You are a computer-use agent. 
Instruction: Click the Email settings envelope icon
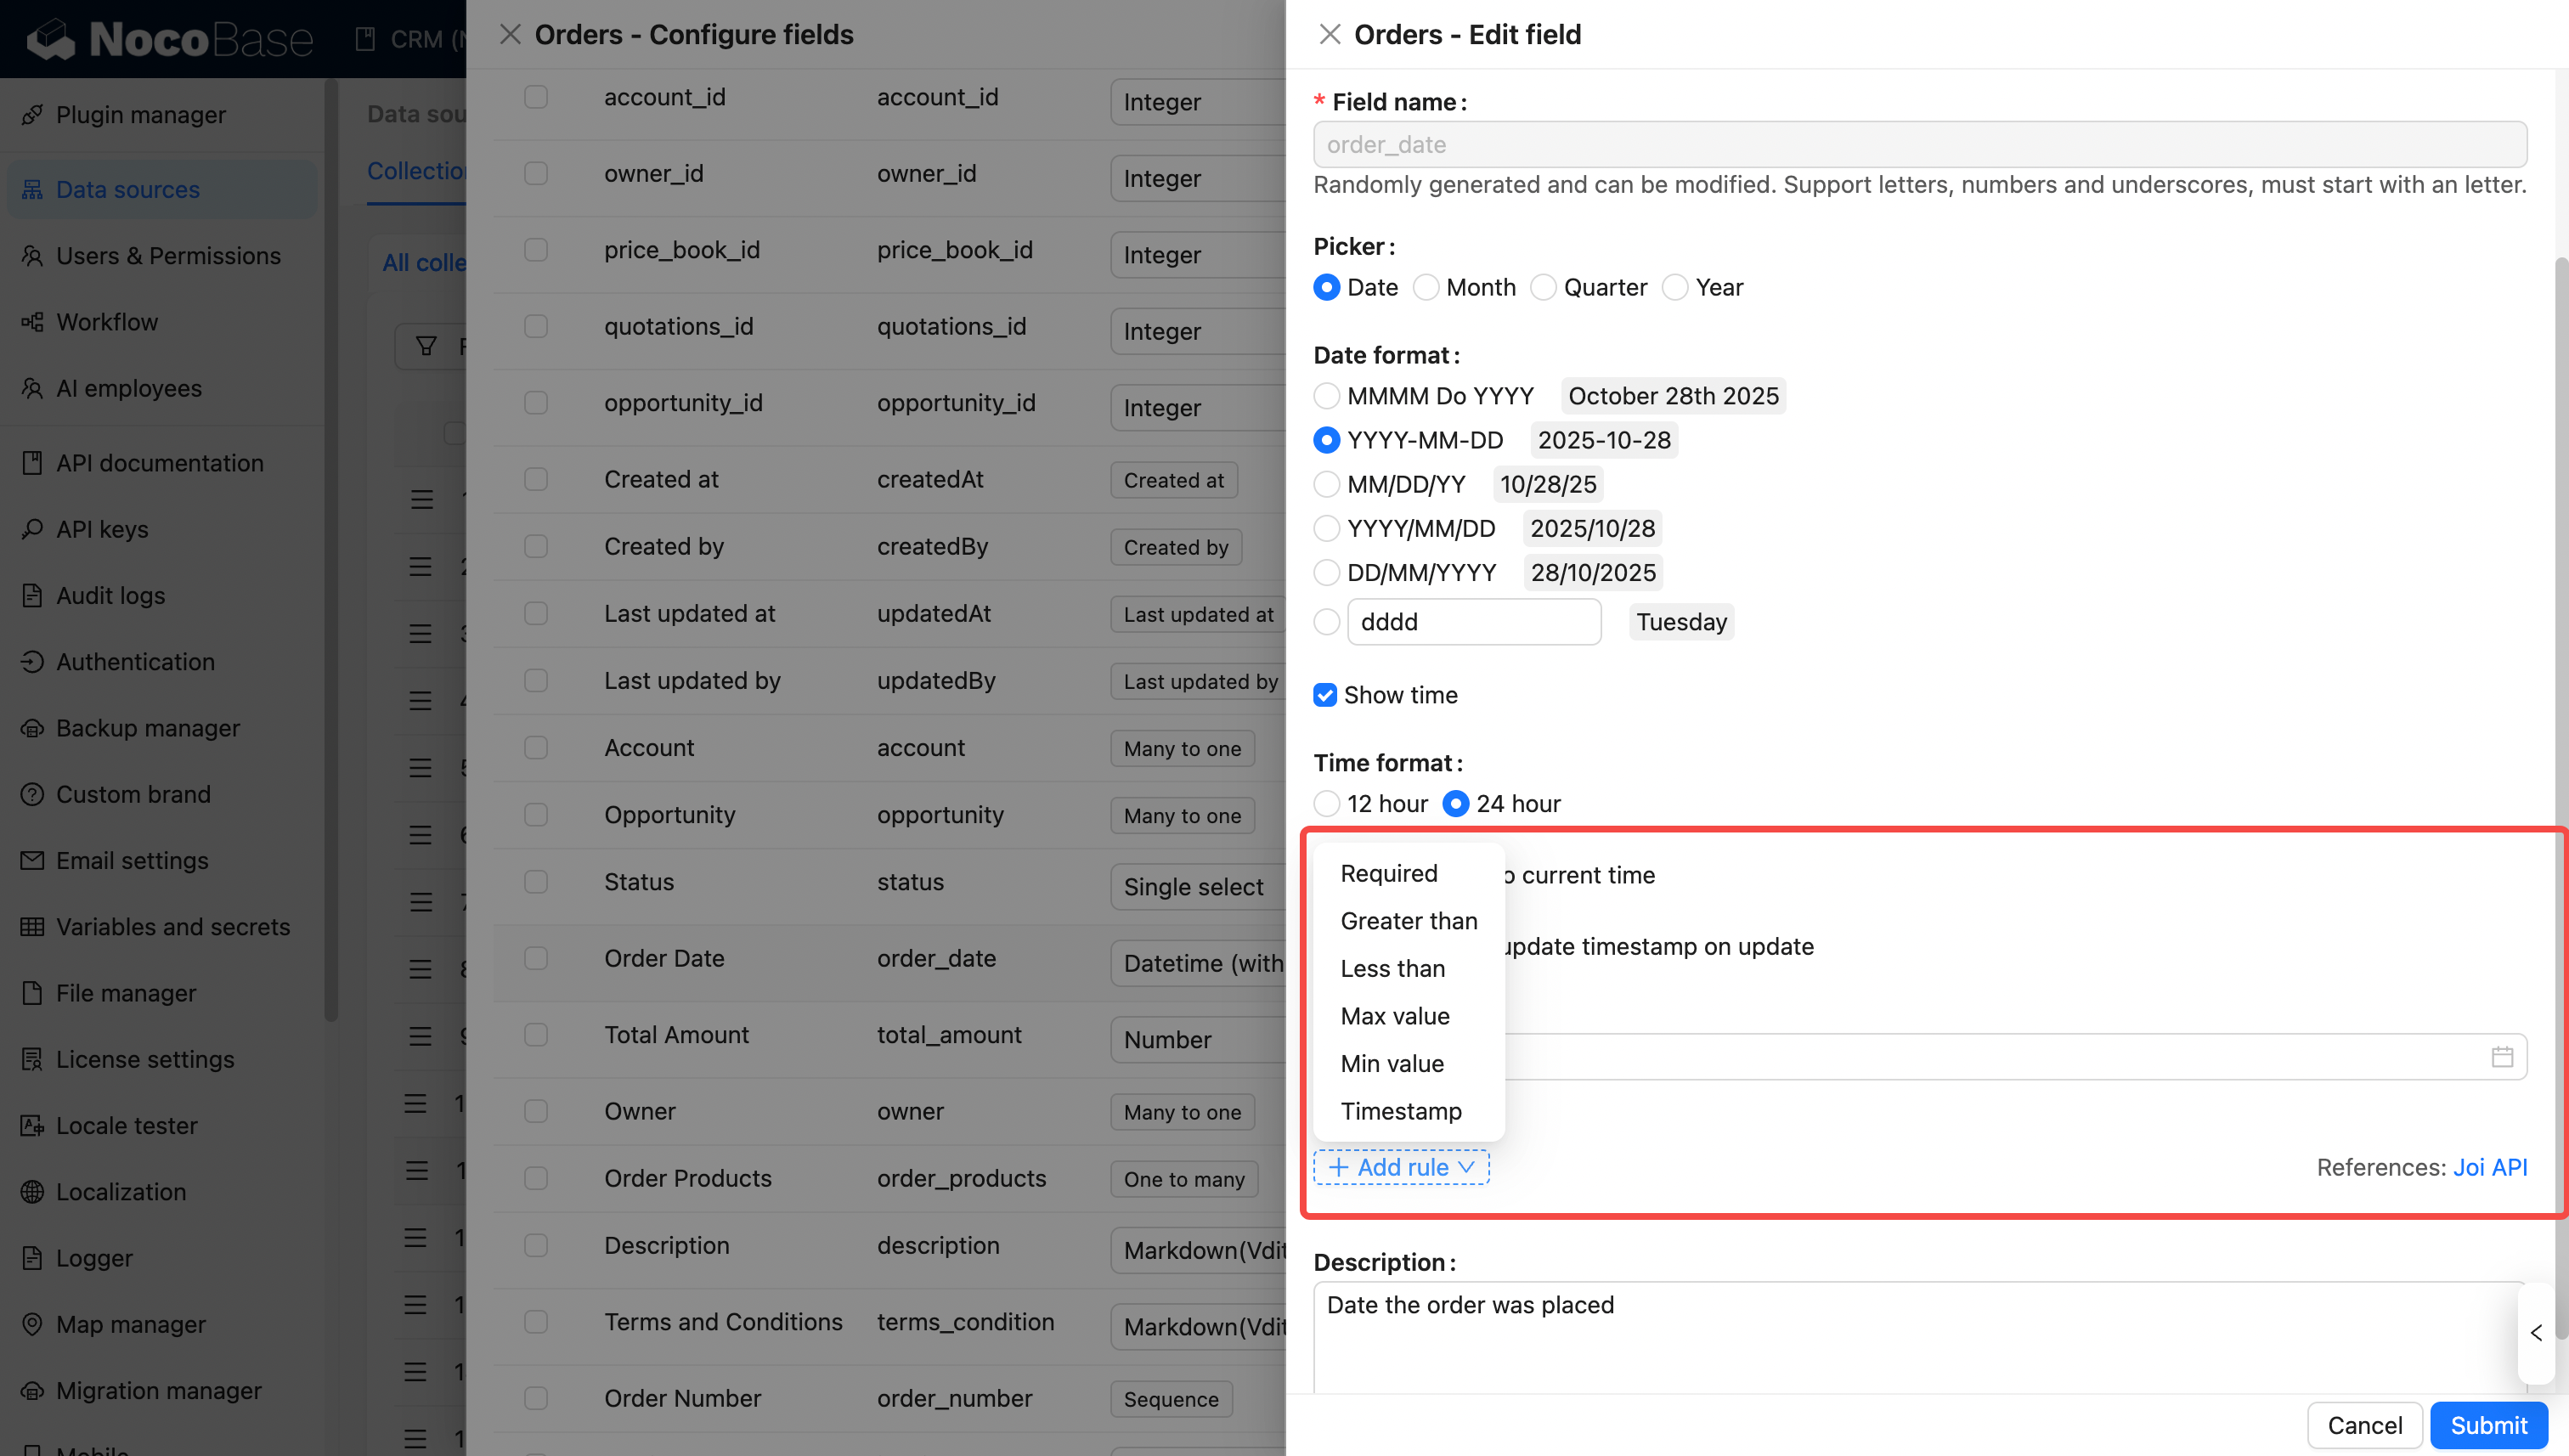coord(32,860)
